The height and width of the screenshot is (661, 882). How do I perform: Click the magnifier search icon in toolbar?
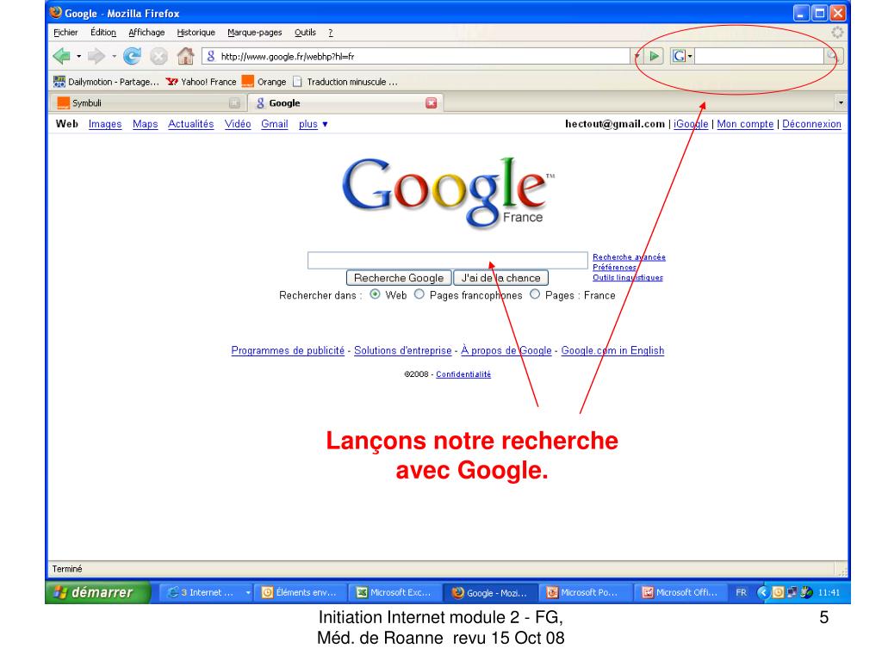pos(833,56)
